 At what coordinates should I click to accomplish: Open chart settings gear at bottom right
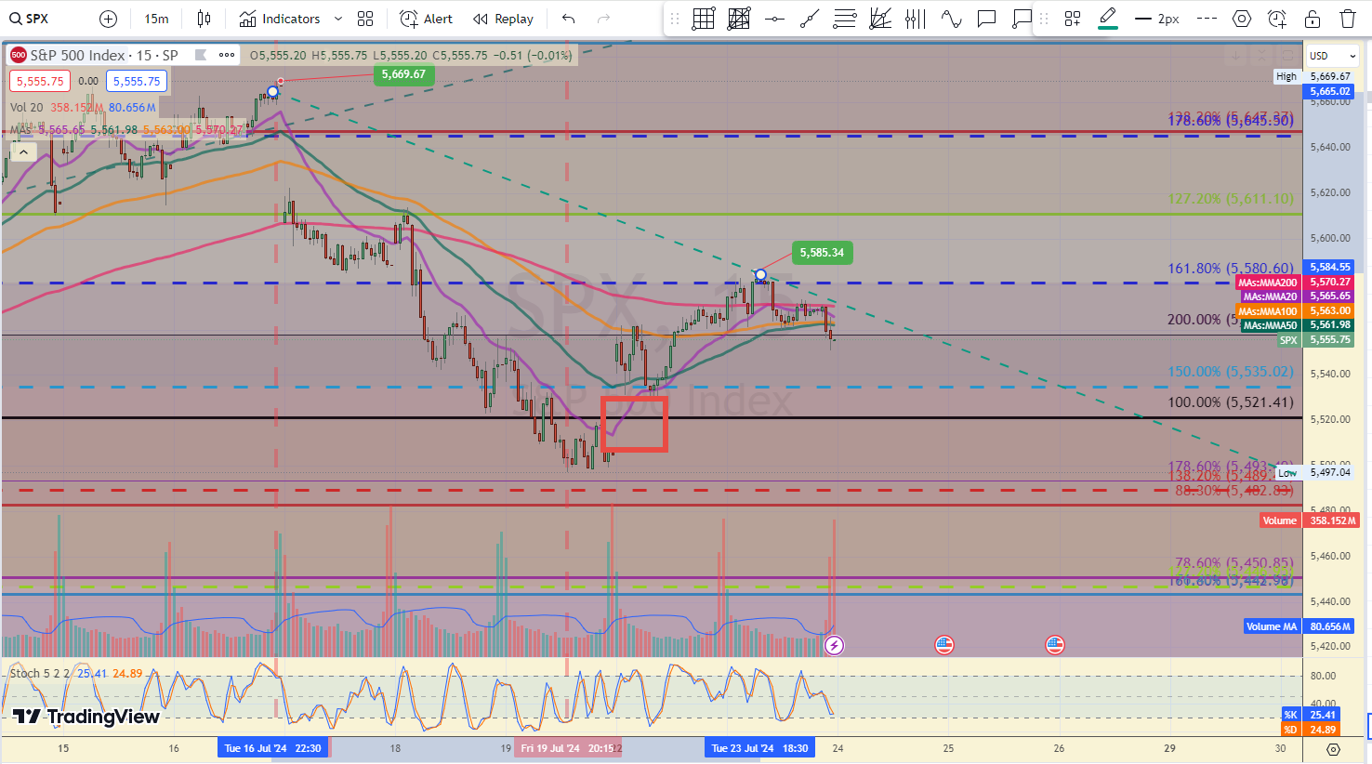[1333, 749]
